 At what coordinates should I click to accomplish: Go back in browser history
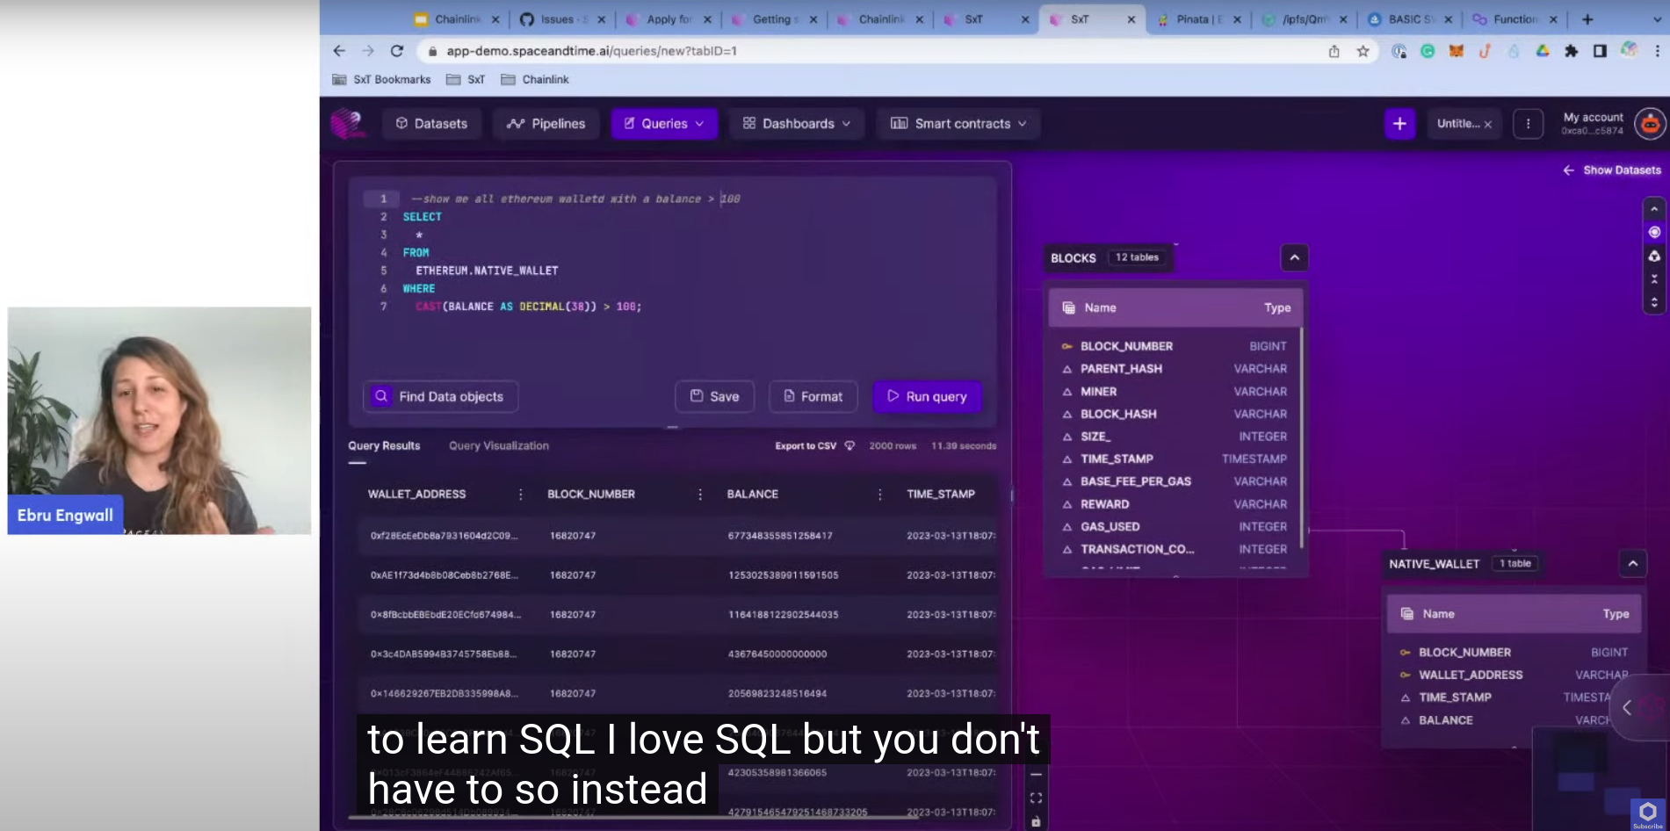click(x=339, y=51)
